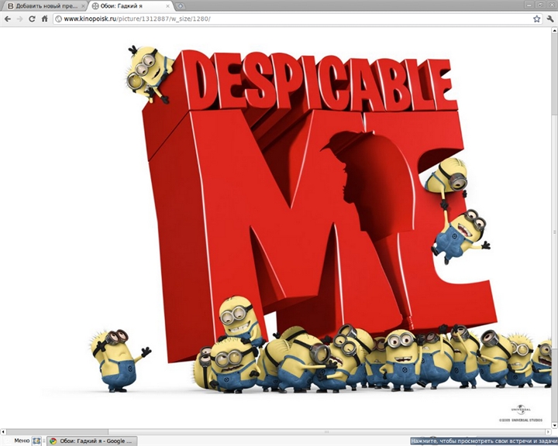This screenshot has height=446, width=558.
Task: Activate 'Обои: Гадкий я - Google ...' taskbar item
Action: 90,441
